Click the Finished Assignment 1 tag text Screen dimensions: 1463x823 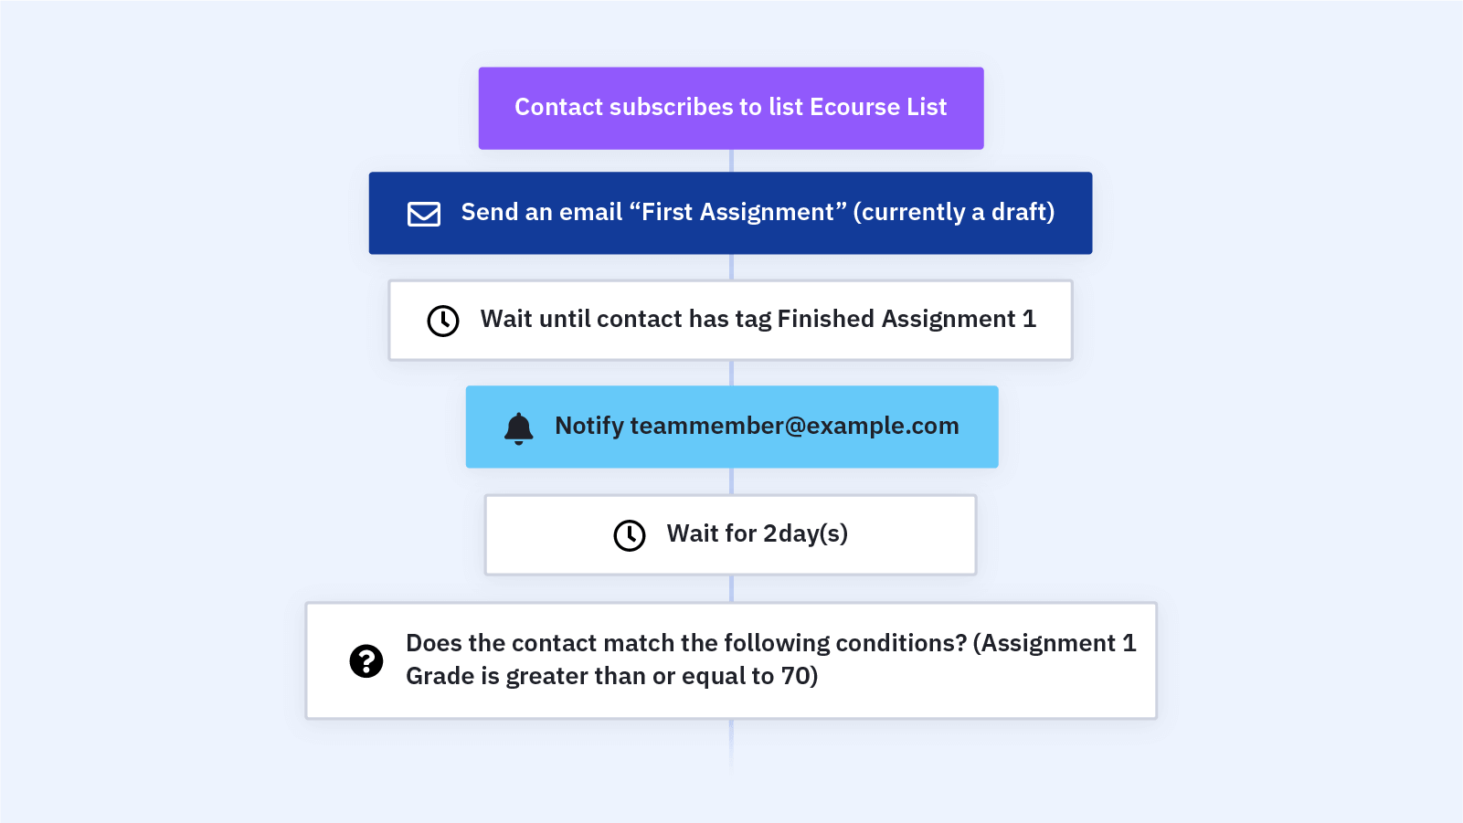point(906,319)
